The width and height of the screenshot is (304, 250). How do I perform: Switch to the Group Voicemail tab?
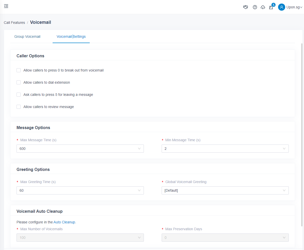click(x=27, y=37)
